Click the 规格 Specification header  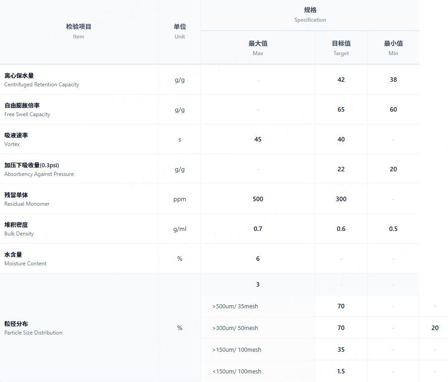[x=310, y=15]
